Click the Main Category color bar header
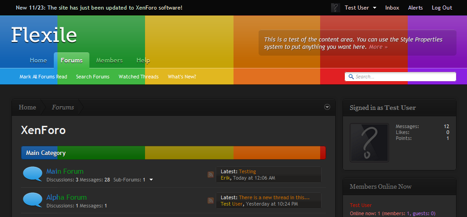 point(173,153)
